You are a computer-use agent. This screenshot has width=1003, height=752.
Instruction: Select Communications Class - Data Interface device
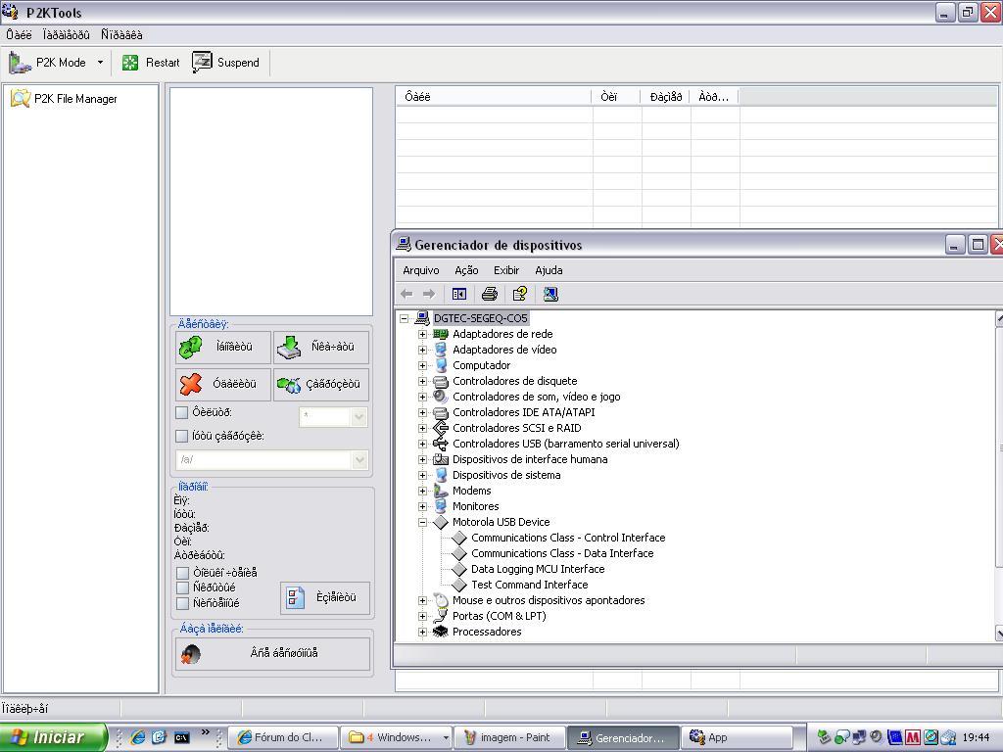(562, 554)
